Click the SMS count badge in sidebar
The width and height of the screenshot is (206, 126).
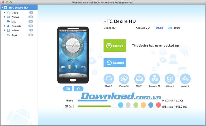pos(31,21)
